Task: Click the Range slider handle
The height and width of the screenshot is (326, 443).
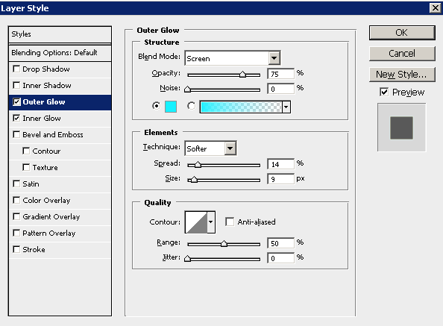Action: 224,243
